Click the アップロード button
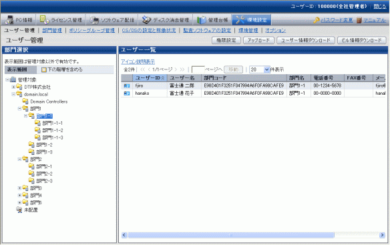This screenshot has width=390, height=245. [258, 40]
